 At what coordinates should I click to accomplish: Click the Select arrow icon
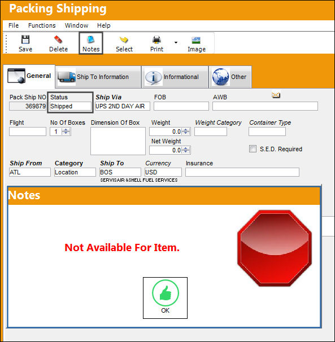[x=124, y=40]
